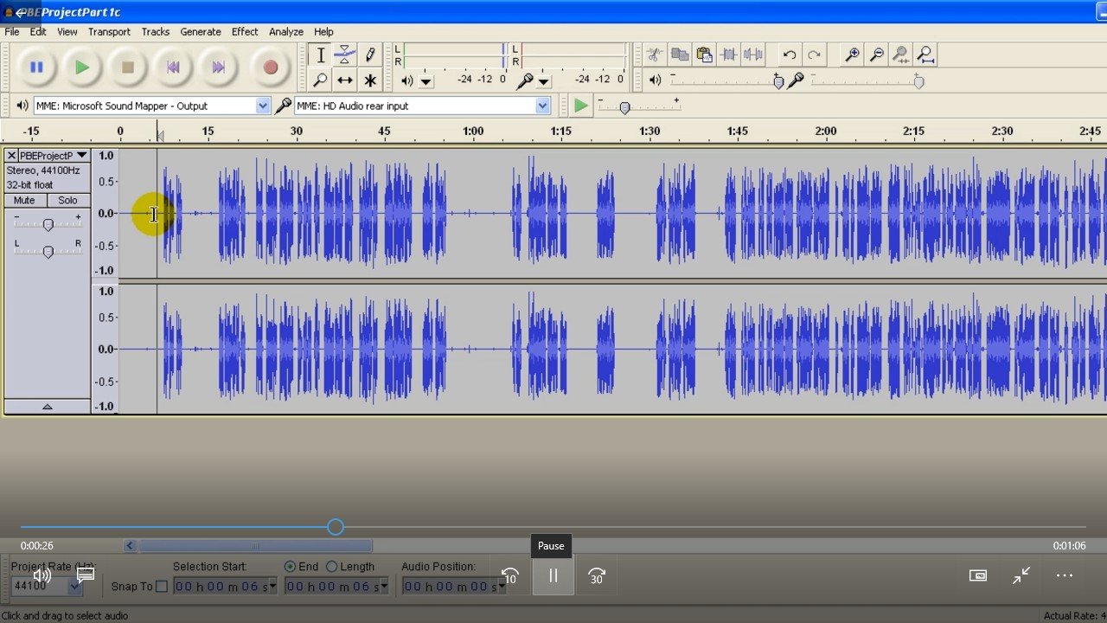Viewport: 1107px width, 623px height.
Task: Open the Analyze menu
Action: point(286,31)
